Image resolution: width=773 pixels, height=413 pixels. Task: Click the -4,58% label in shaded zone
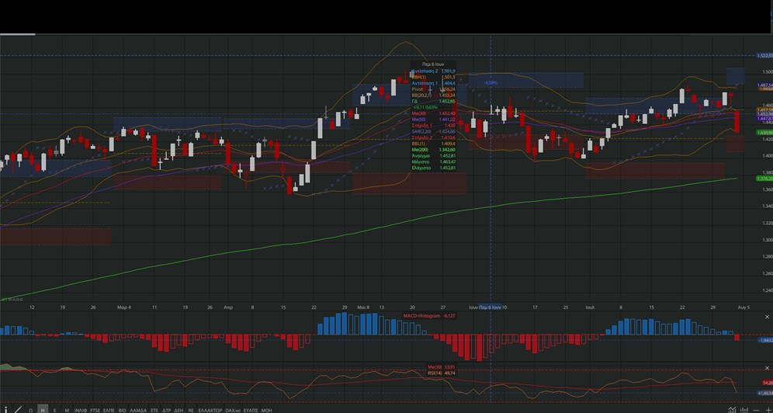pyautogui.click(x=490, y=83)
